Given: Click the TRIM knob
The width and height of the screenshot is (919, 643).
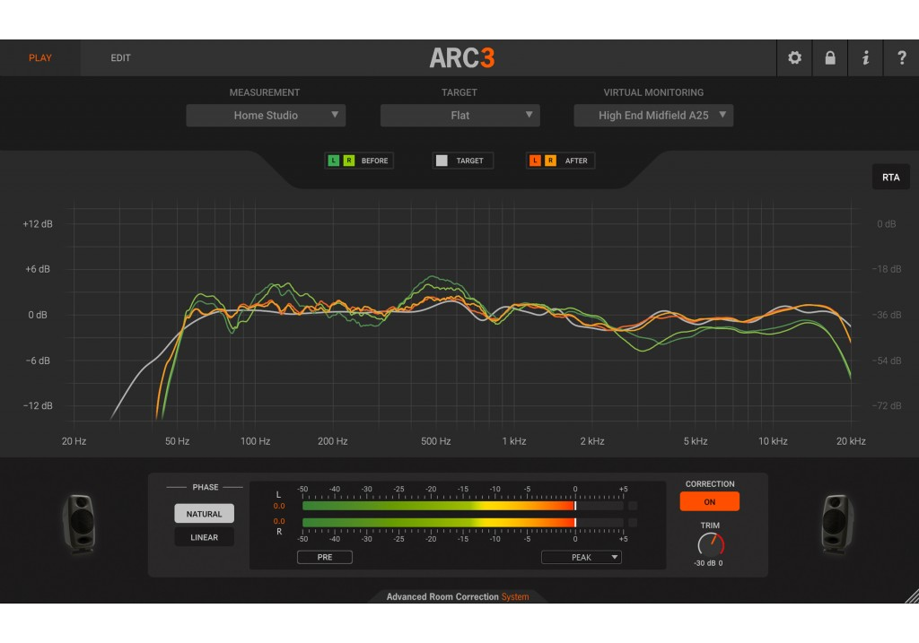Looking at the screenshot, I should coord(711,544).
